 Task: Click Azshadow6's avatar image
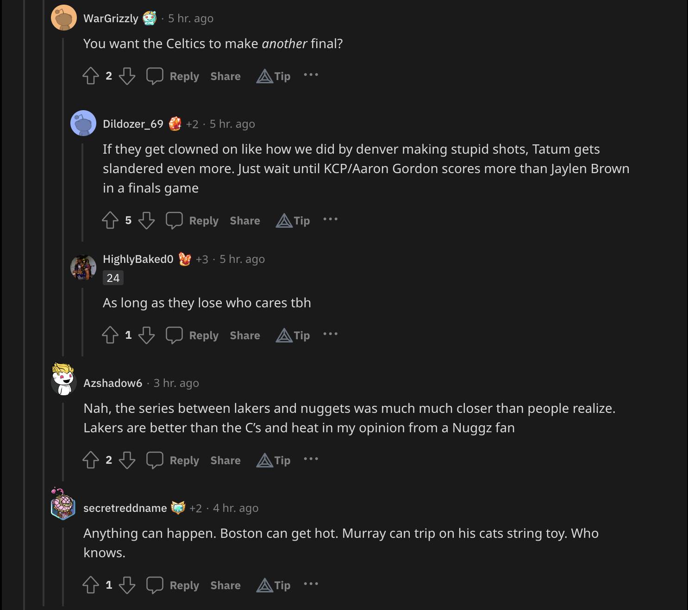click(x=64, y=380)
